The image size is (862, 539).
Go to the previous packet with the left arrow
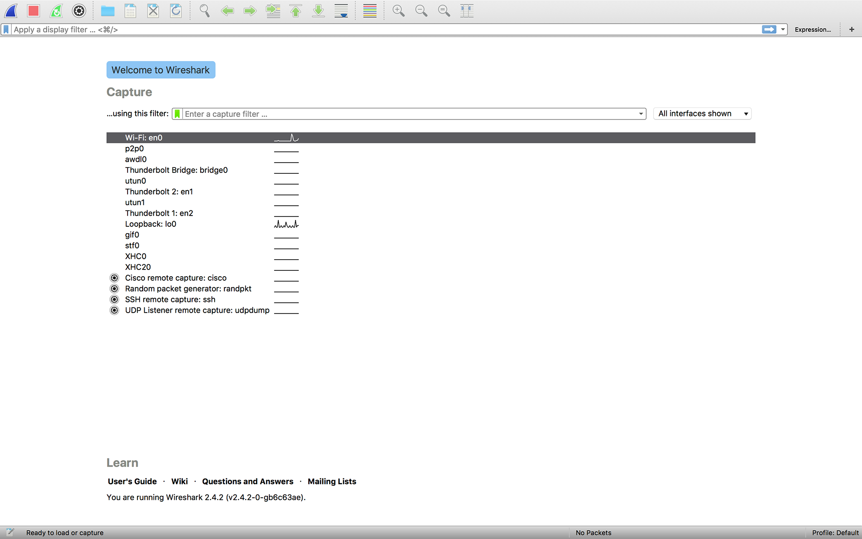click(228, 11)
